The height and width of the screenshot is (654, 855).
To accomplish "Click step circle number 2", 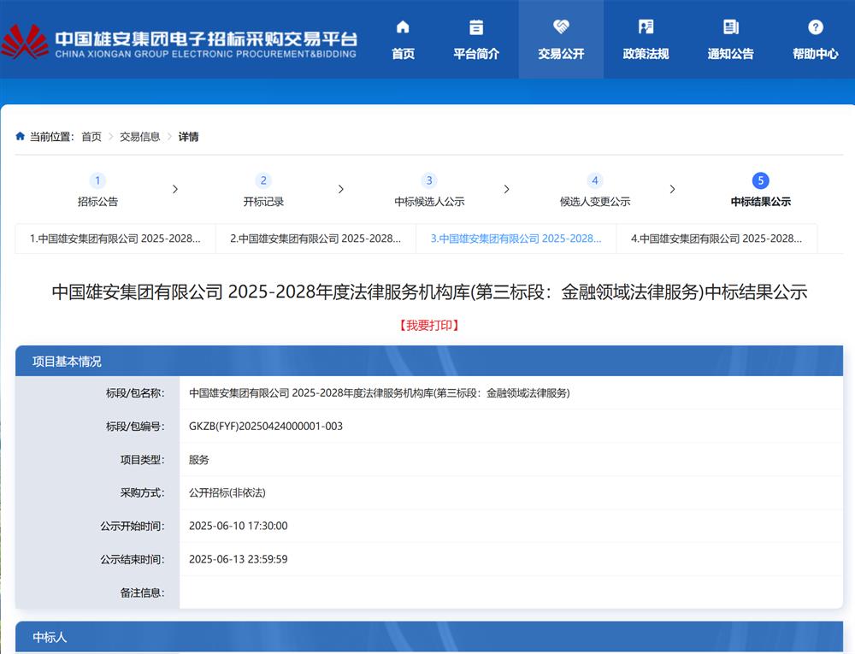I will click(263, 180).
